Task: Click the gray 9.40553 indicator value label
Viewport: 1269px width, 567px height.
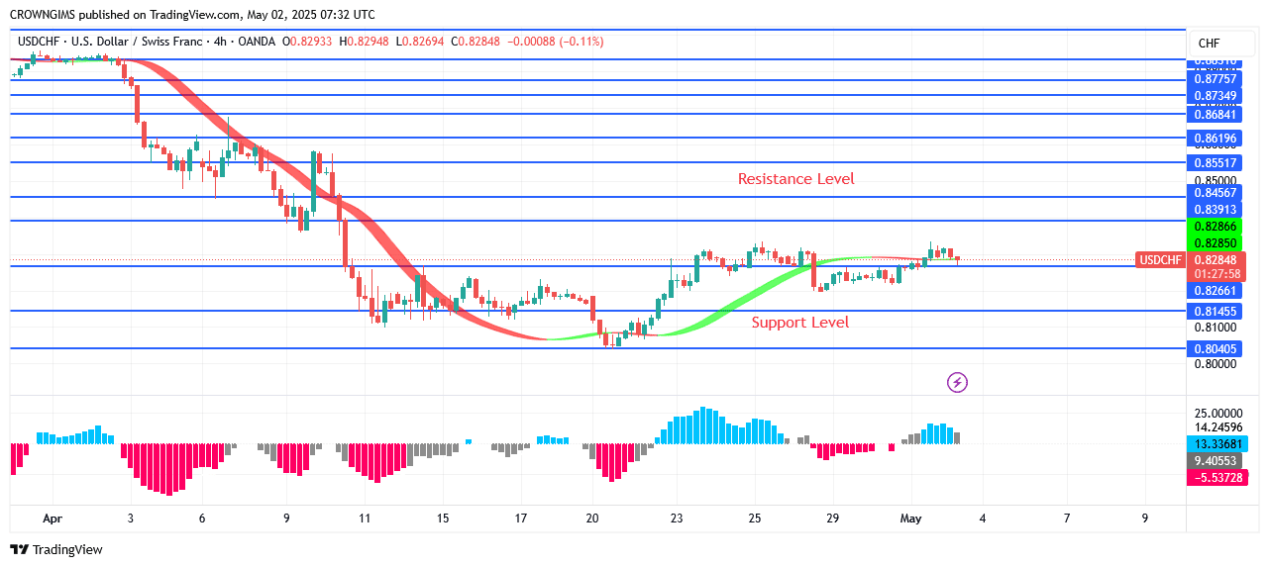Action: click(x=1215, y=461)
